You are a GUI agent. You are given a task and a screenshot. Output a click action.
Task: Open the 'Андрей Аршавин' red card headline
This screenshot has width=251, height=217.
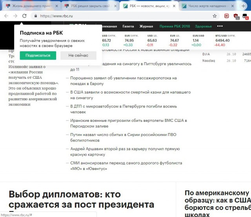(125, 152)
